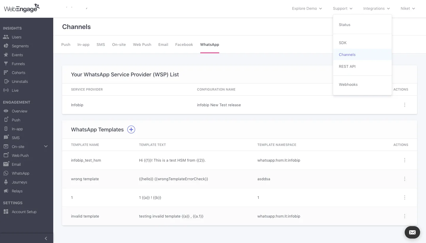The image size is (426, 243).
Task: Open the chat bubble at bottom right
Action: pos(412,232)
